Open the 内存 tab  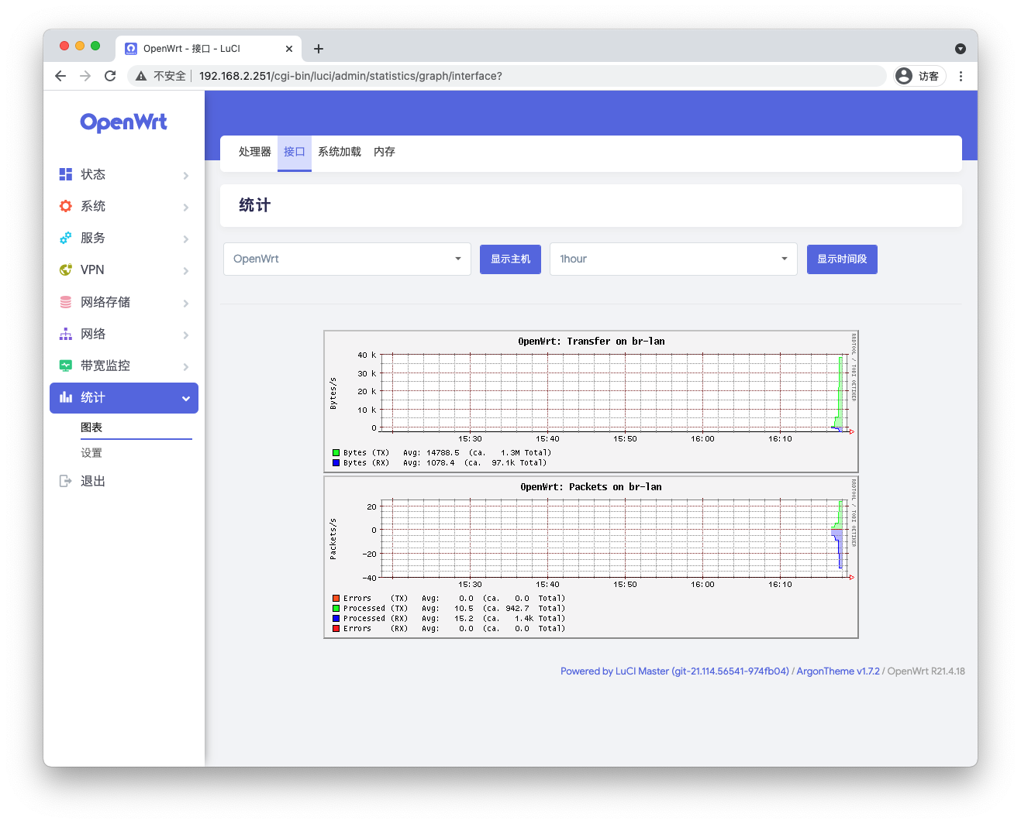(385, 152)
